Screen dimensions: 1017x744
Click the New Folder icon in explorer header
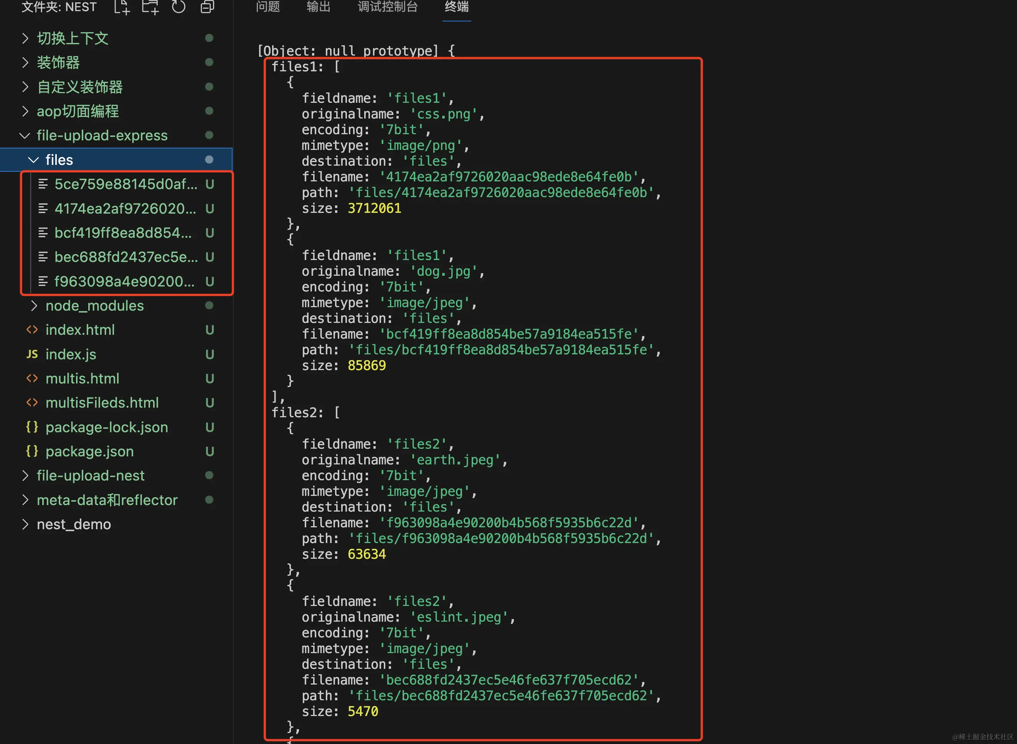coord(150,7)
